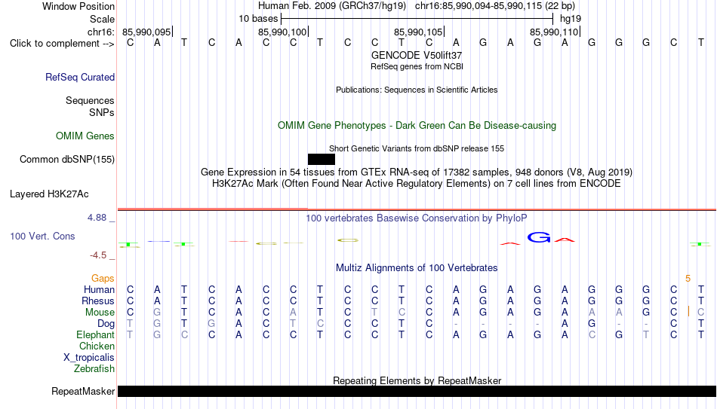Click the Dog species row label
717x409 pixels.
click(106, 324)
